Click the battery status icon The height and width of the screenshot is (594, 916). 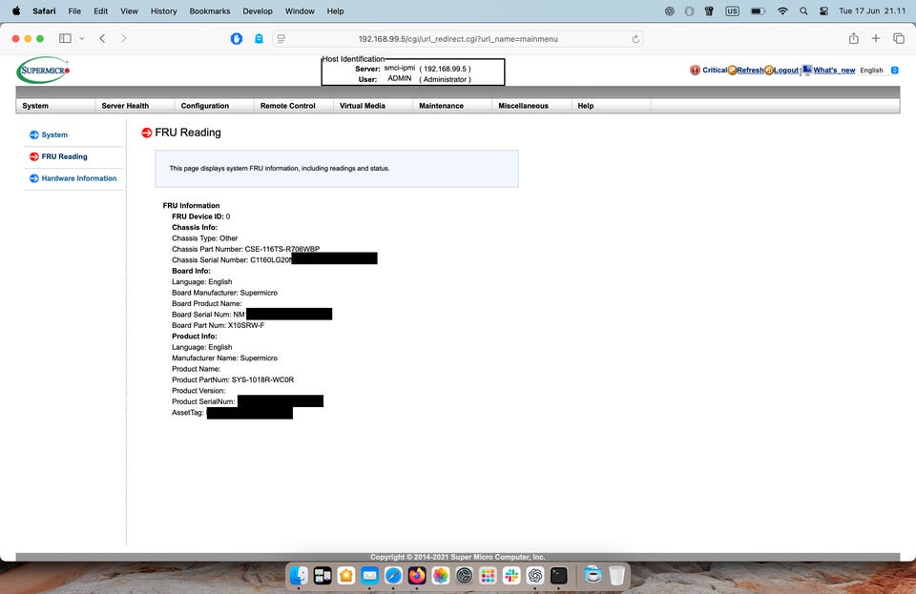click(759, 11)
